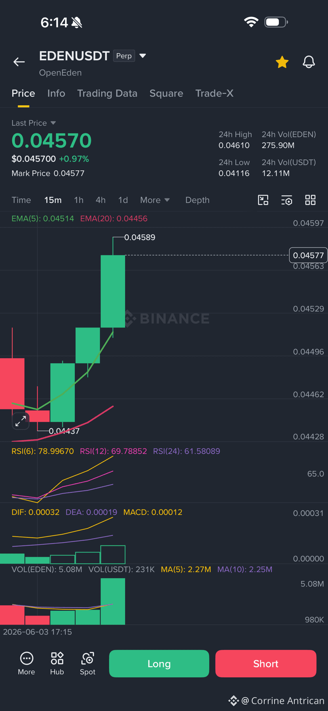The height and width of the screenshot is (711, 328).
Task: Tap the RSI(6) indicator value
Action: click(x=43, y=451)
